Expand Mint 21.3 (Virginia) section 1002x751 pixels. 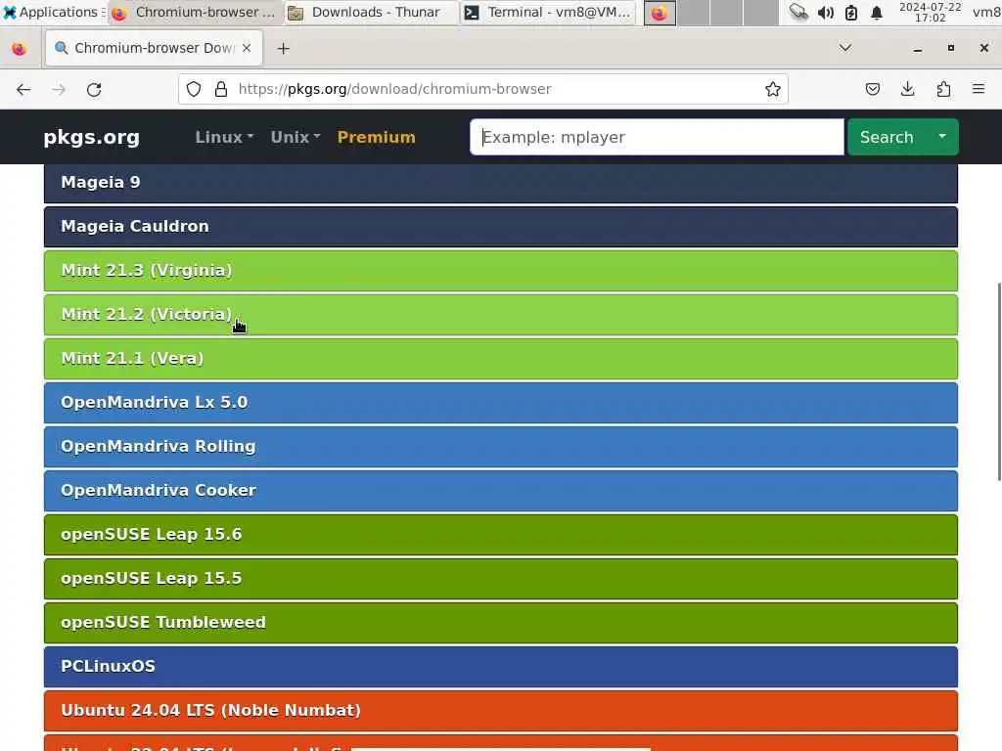[x=501, y=271]
